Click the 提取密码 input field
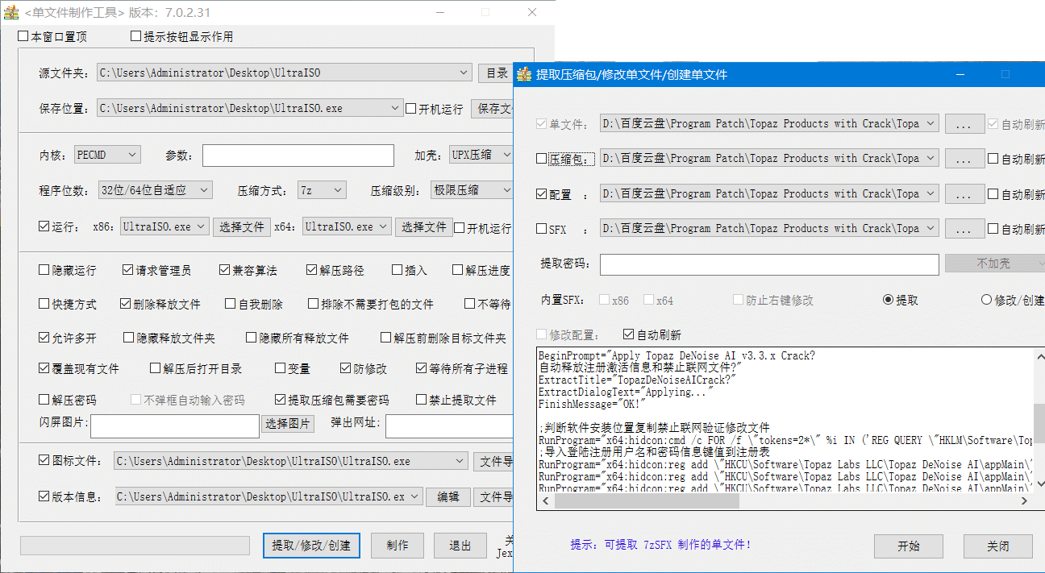Image resolution: width=1045 pixels, height=573 pixels. tap(769, 264)
